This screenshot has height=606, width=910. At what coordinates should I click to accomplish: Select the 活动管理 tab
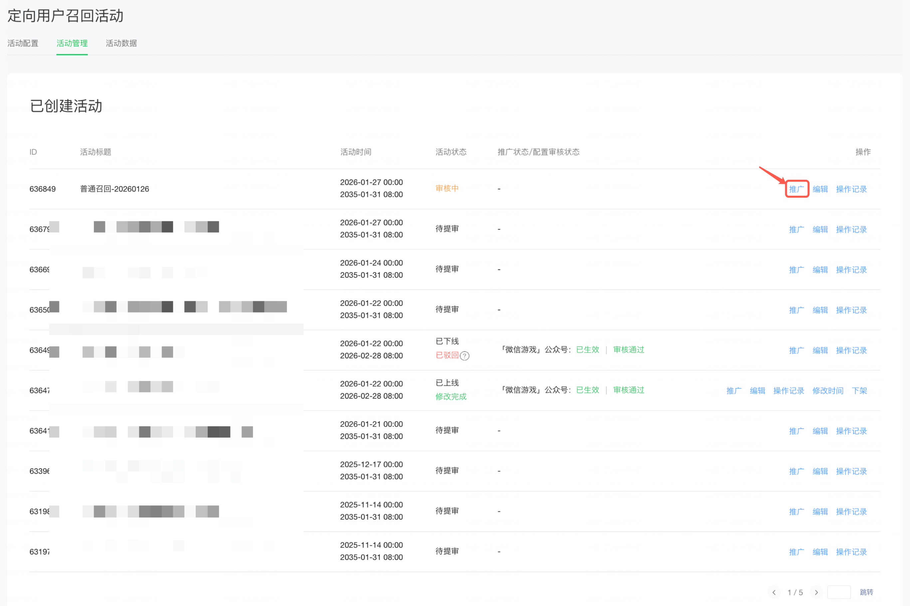coord(72,43)
